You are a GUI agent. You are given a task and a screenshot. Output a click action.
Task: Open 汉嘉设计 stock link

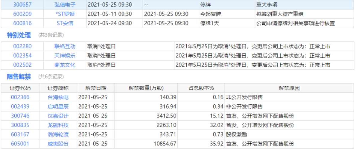[58, 116]
